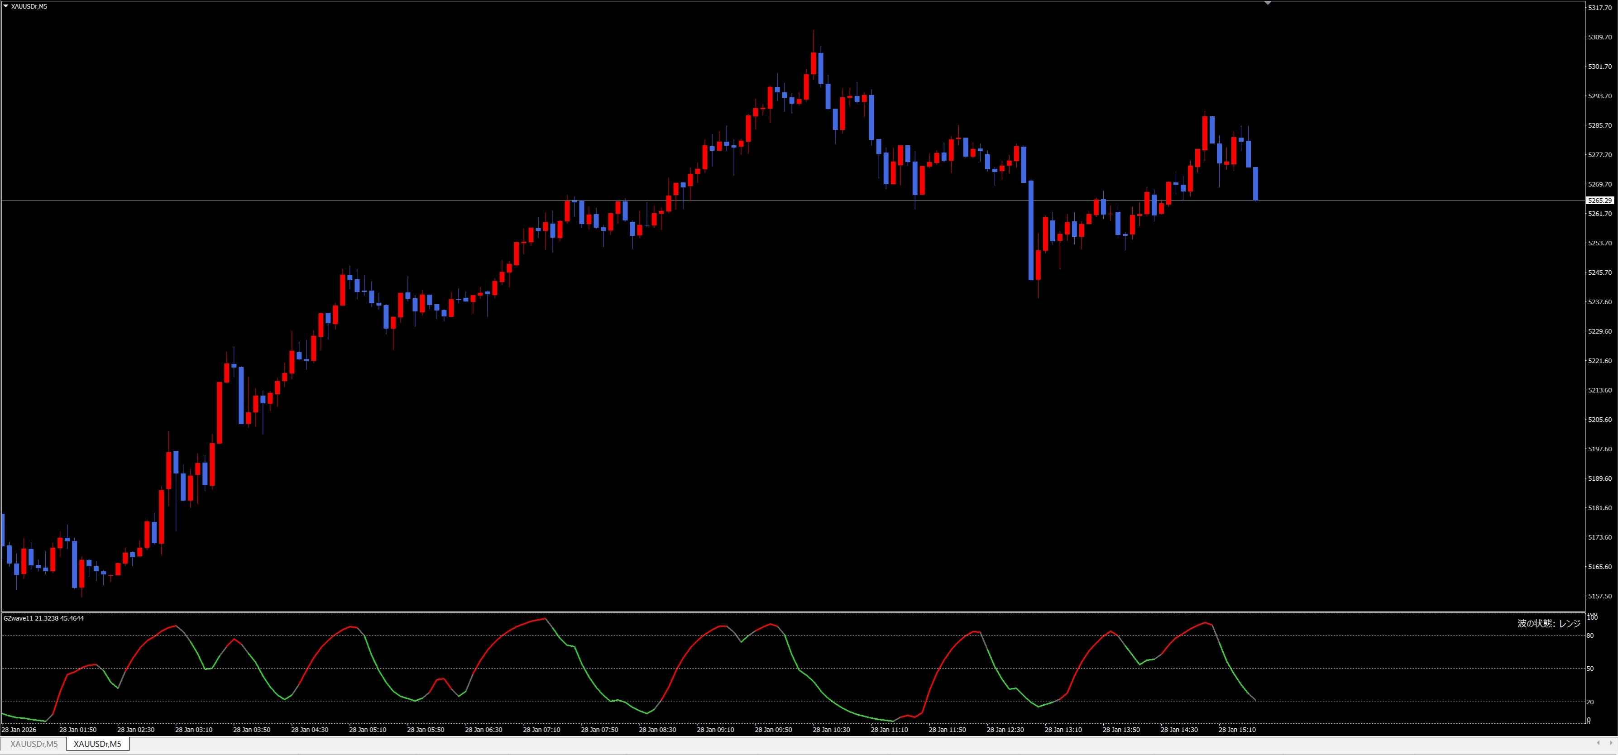This screenshot has height=755, width=1618.
Task: Click the 28 Jan 10:30 time label
Action: [x=831, y=730]
